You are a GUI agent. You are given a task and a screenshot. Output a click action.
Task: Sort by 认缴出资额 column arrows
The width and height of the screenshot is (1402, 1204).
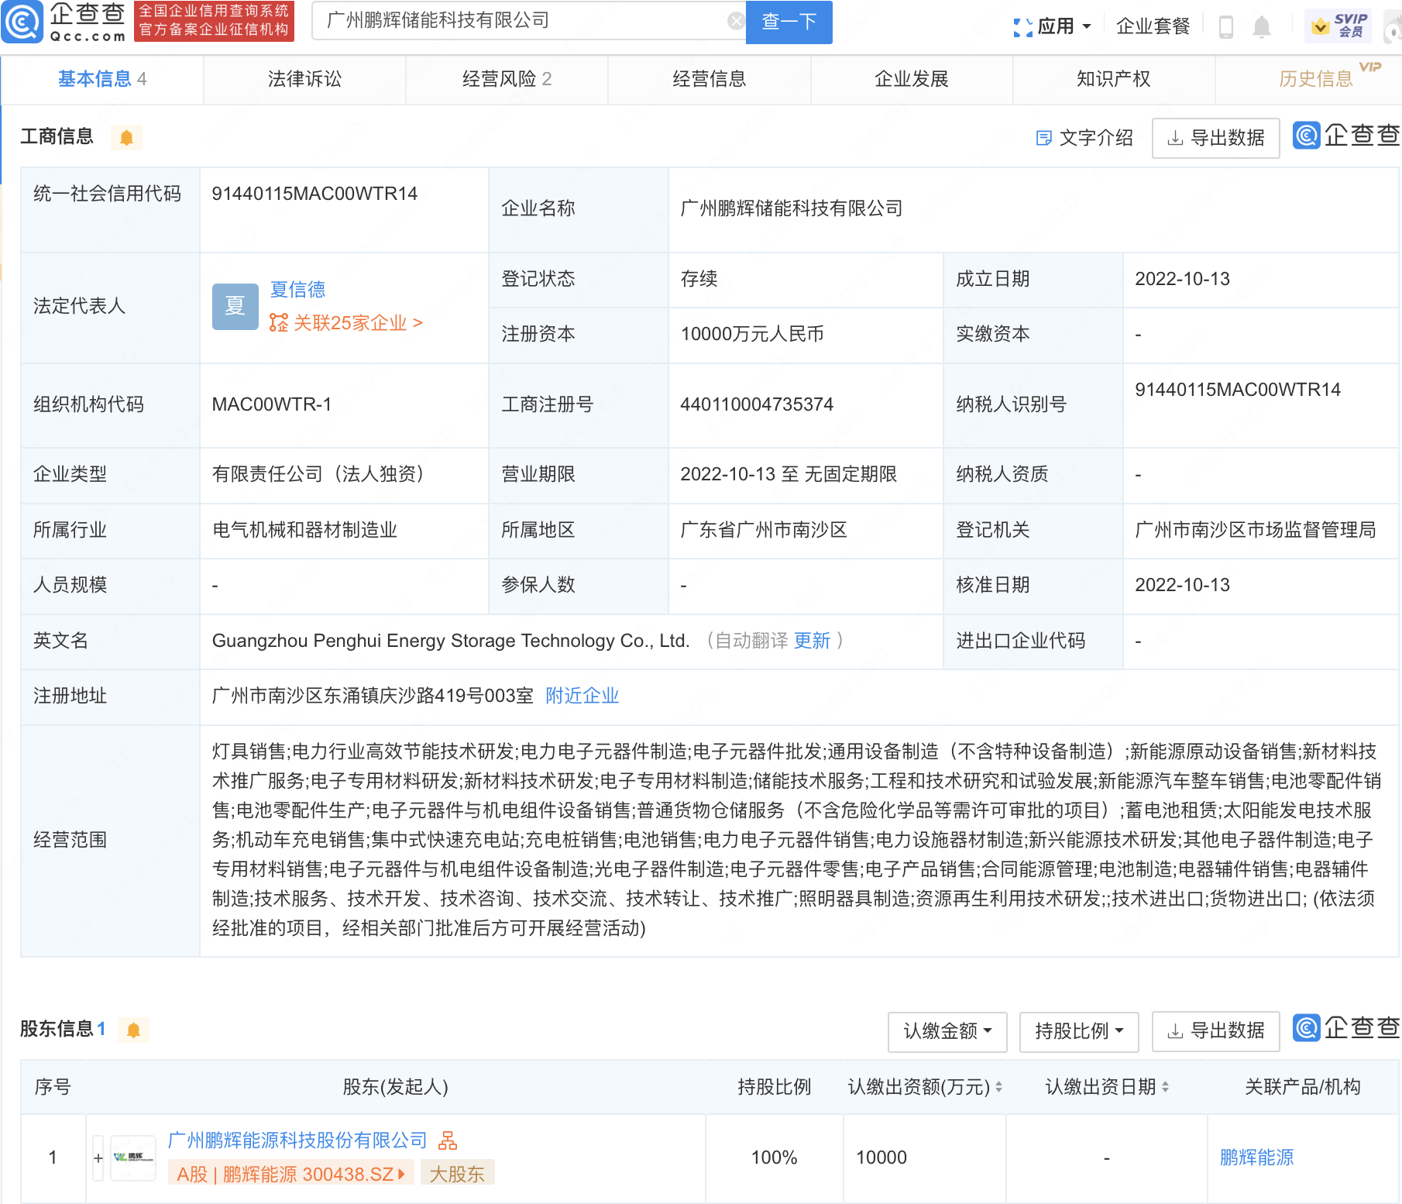(x=998, y=1087)
